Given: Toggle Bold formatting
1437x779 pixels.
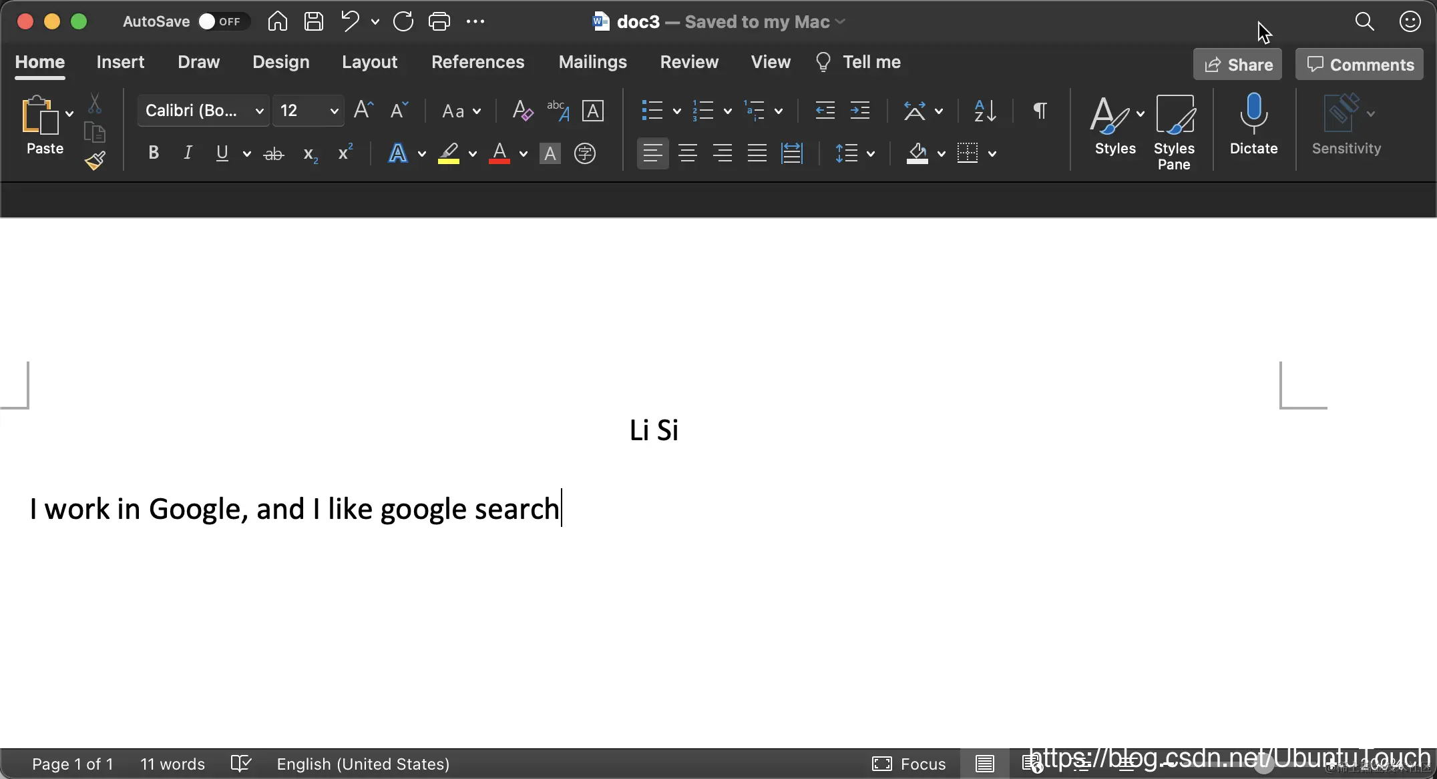Looking at the screenshot, I should pos(153,153).
